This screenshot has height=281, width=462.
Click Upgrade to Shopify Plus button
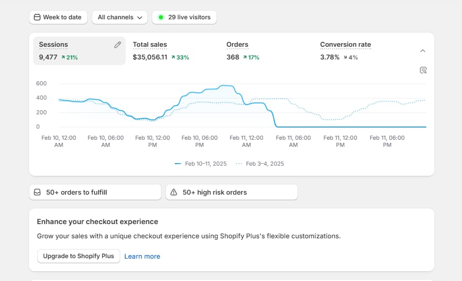point(78,256)
